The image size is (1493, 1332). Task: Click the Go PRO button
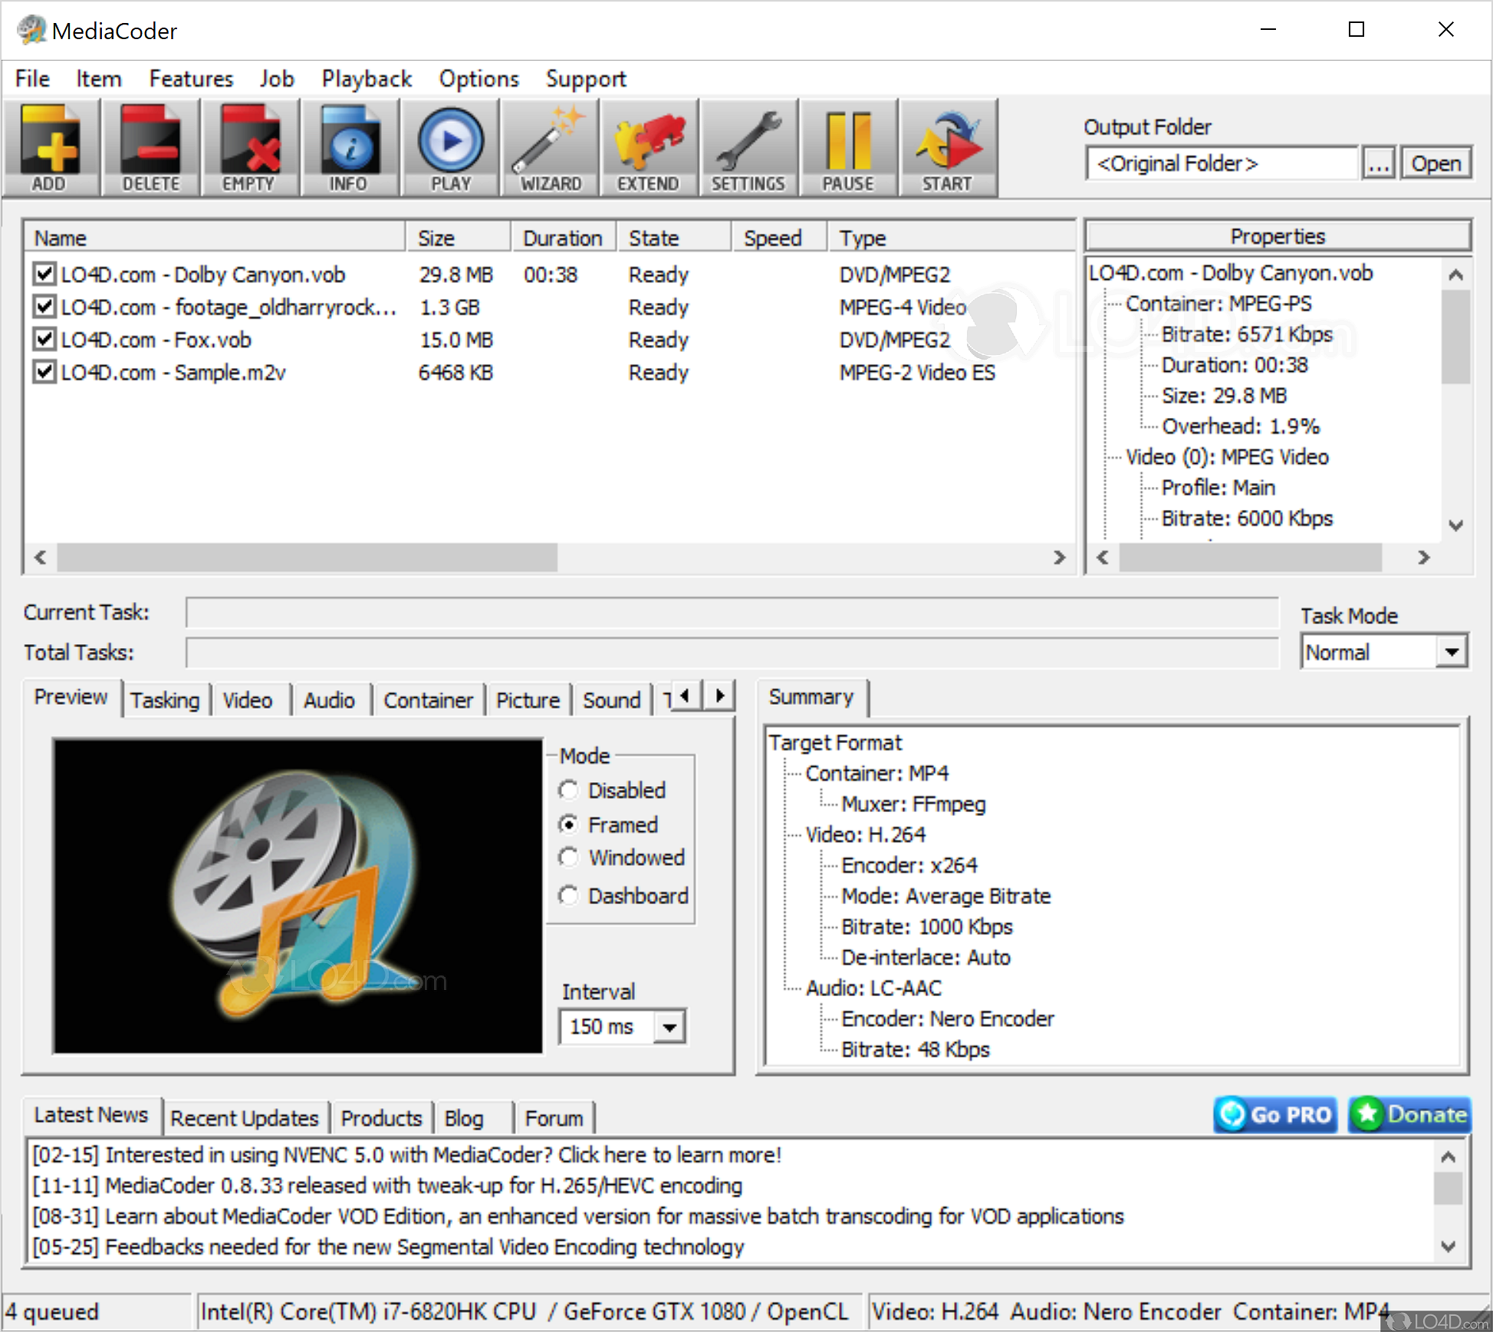[1274, 1114]
